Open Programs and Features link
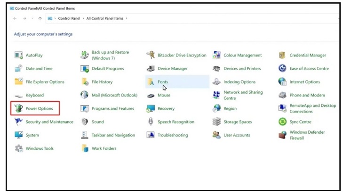This screenshot has height=195, width=351. (113, 109)
